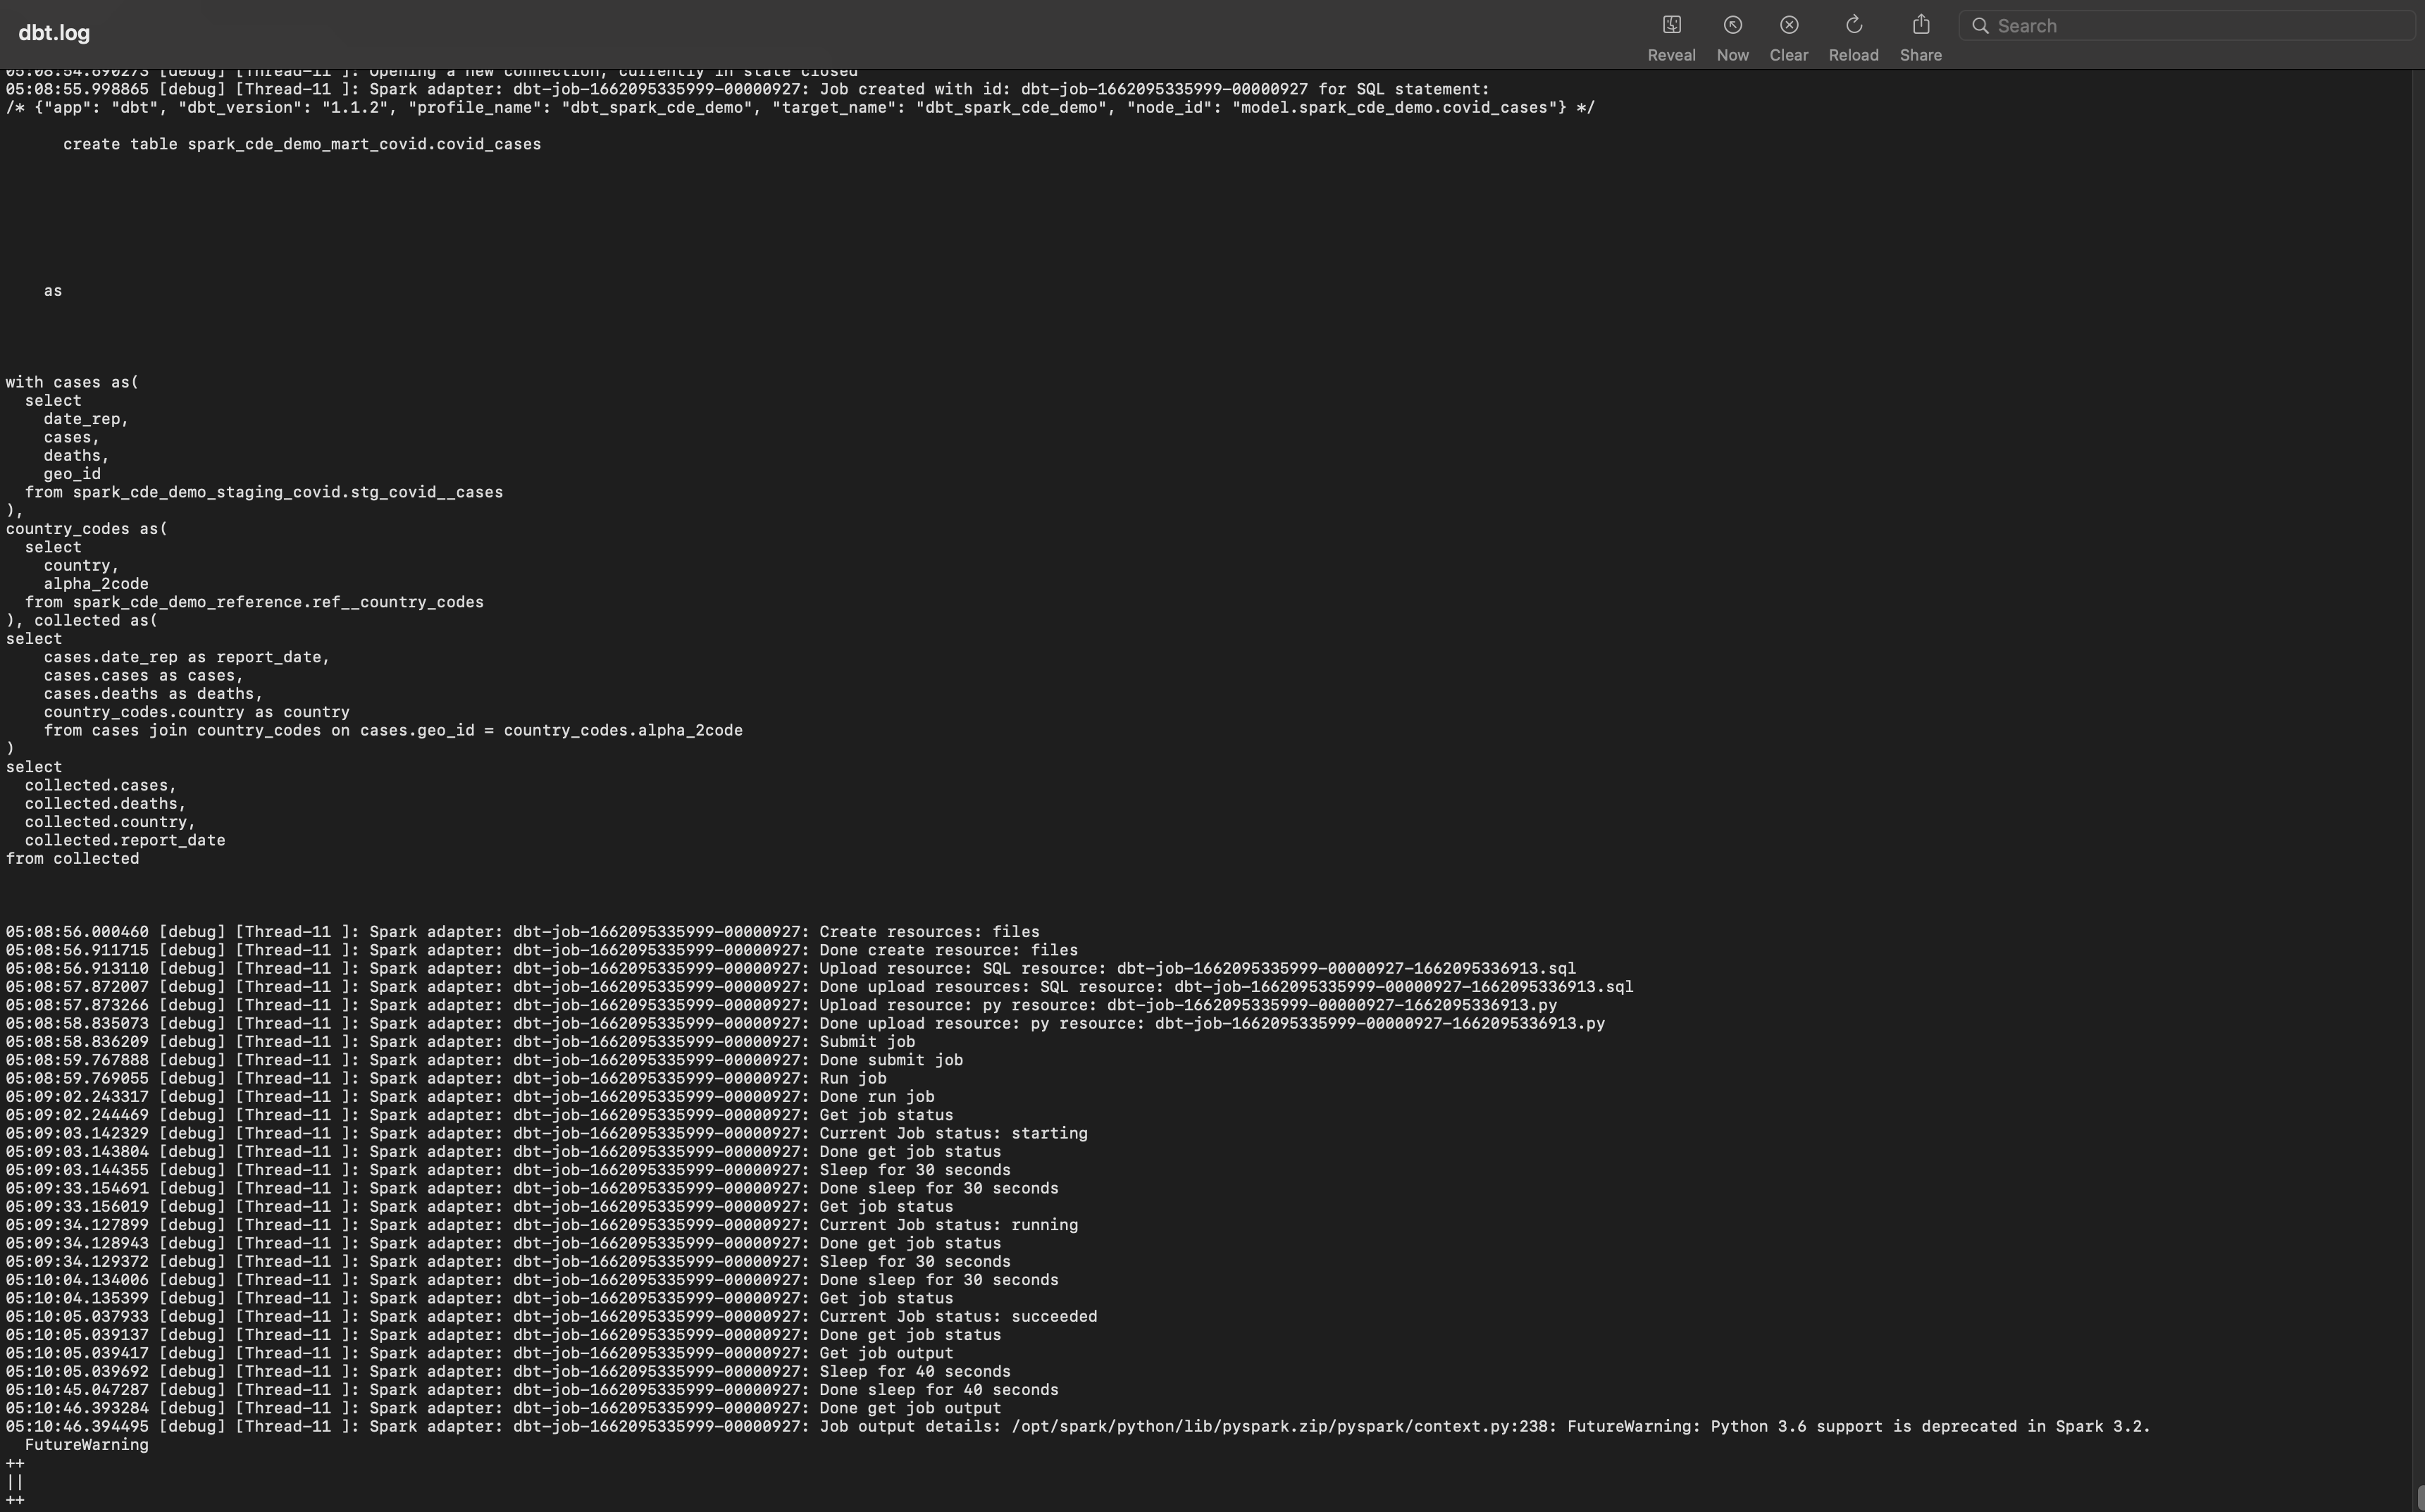Click the dbt.log window title
The image size is (2425, 1512).
tap(54, 32)
